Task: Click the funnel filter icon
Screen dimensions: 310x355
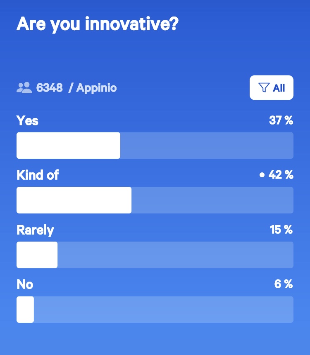Action: tap(264, 88)
